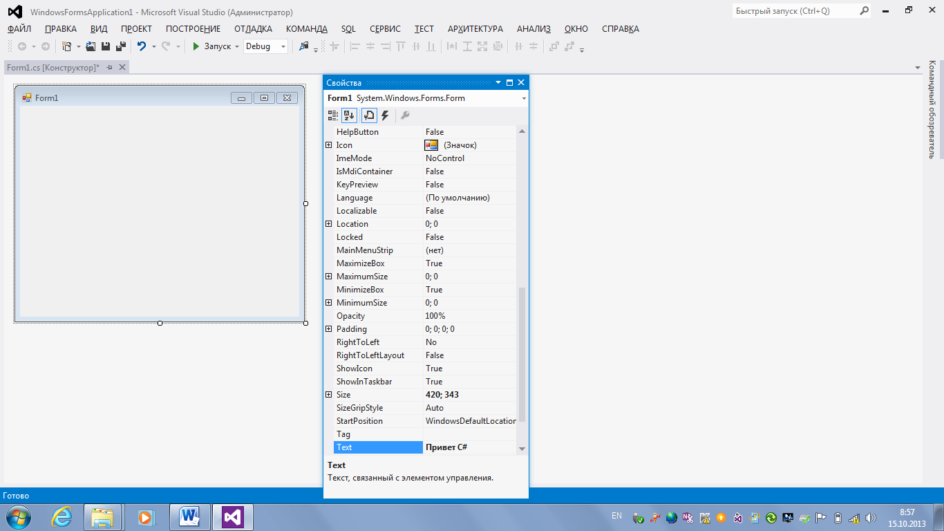The image size is (944, 531).
Task: Open the ТЕСТ menu
Action: pyautogui.click(x=424, y=29)
